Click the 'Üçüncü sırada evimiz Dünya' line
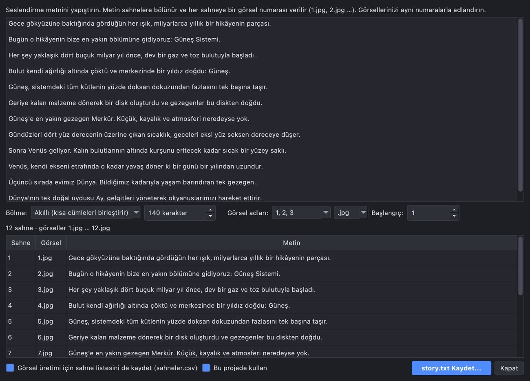The width and height of the screenshot is (530, 381). click(x=132, y=182)
